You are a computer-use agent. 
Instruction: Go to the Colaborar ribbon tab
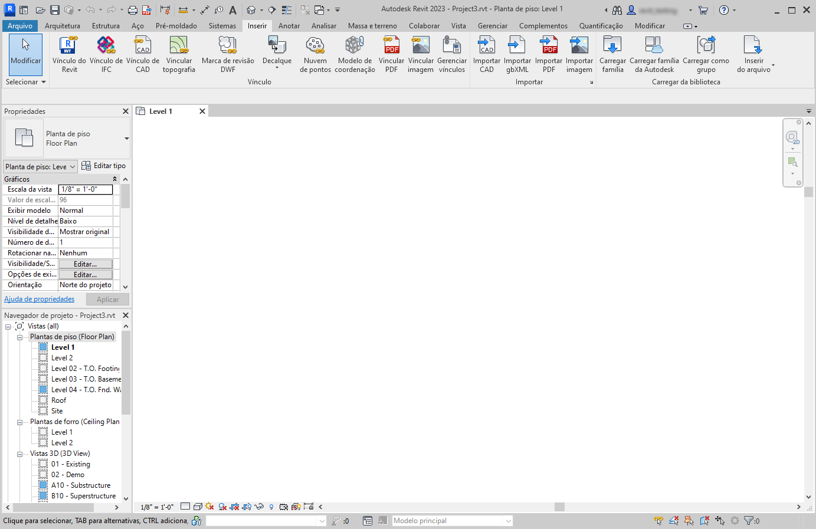click(x=424, y=26)
